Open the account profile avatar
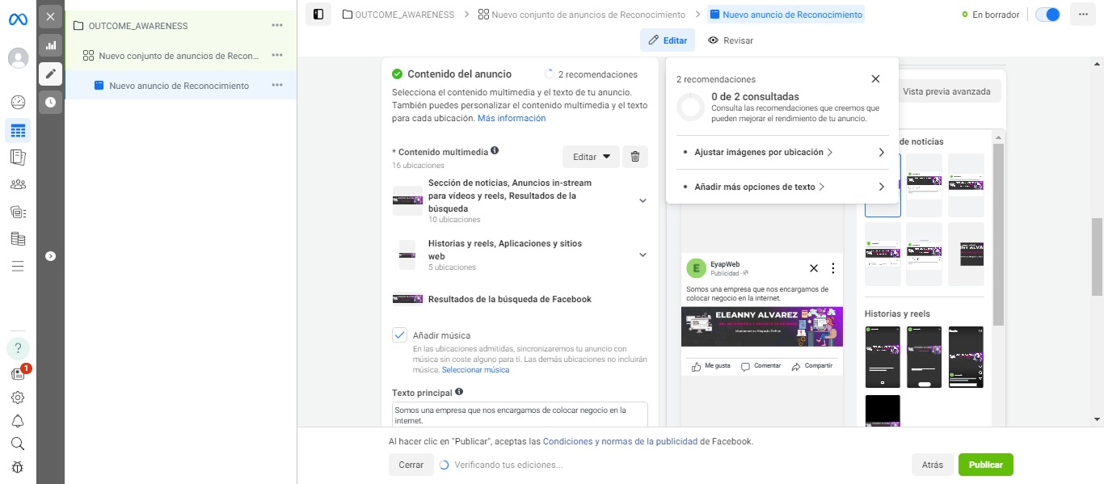Viewport: 1104px width, 484px height. (x=18, y=58)
